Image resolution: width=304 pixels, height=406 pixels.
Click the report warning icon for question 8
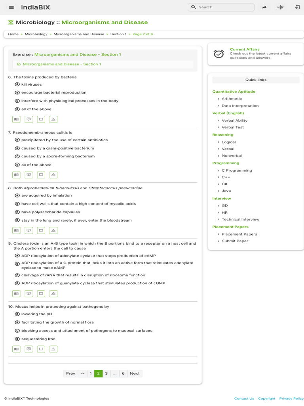click(53, 230)
